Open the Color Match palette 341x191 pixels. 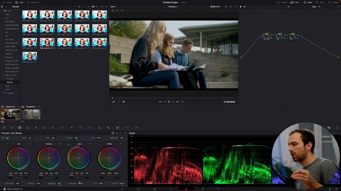(12, 128)
